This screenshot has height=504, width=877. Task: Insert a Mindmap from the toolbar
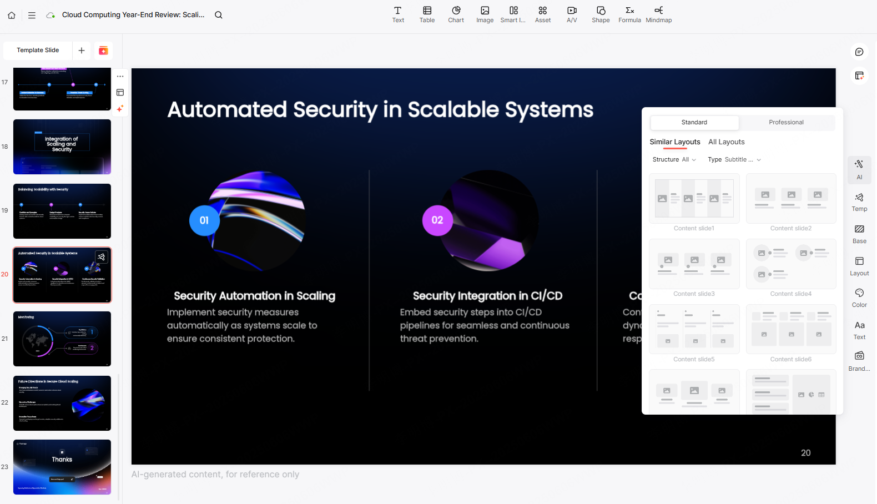point(658,14)
